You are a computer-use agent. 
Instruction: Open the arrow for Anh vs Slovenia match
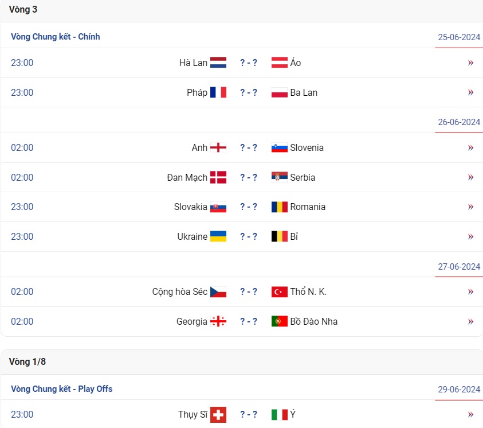470,147
